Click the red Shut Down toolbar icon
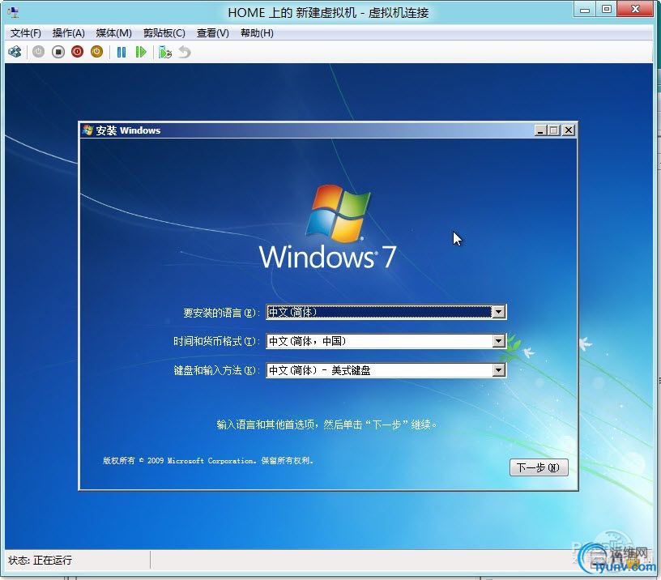 pyautogui.click(x=78, y=52)
